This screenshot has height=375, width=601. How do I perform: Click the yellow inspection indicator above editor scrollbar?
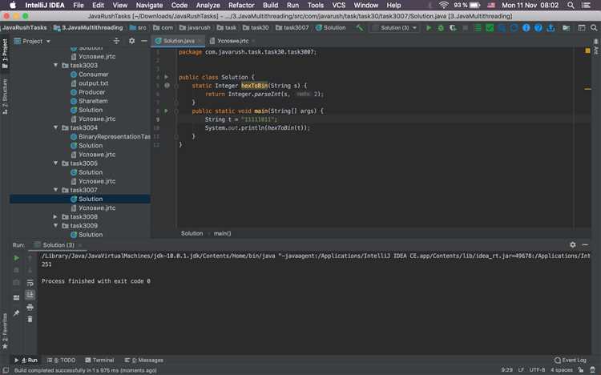coord(587,50)
